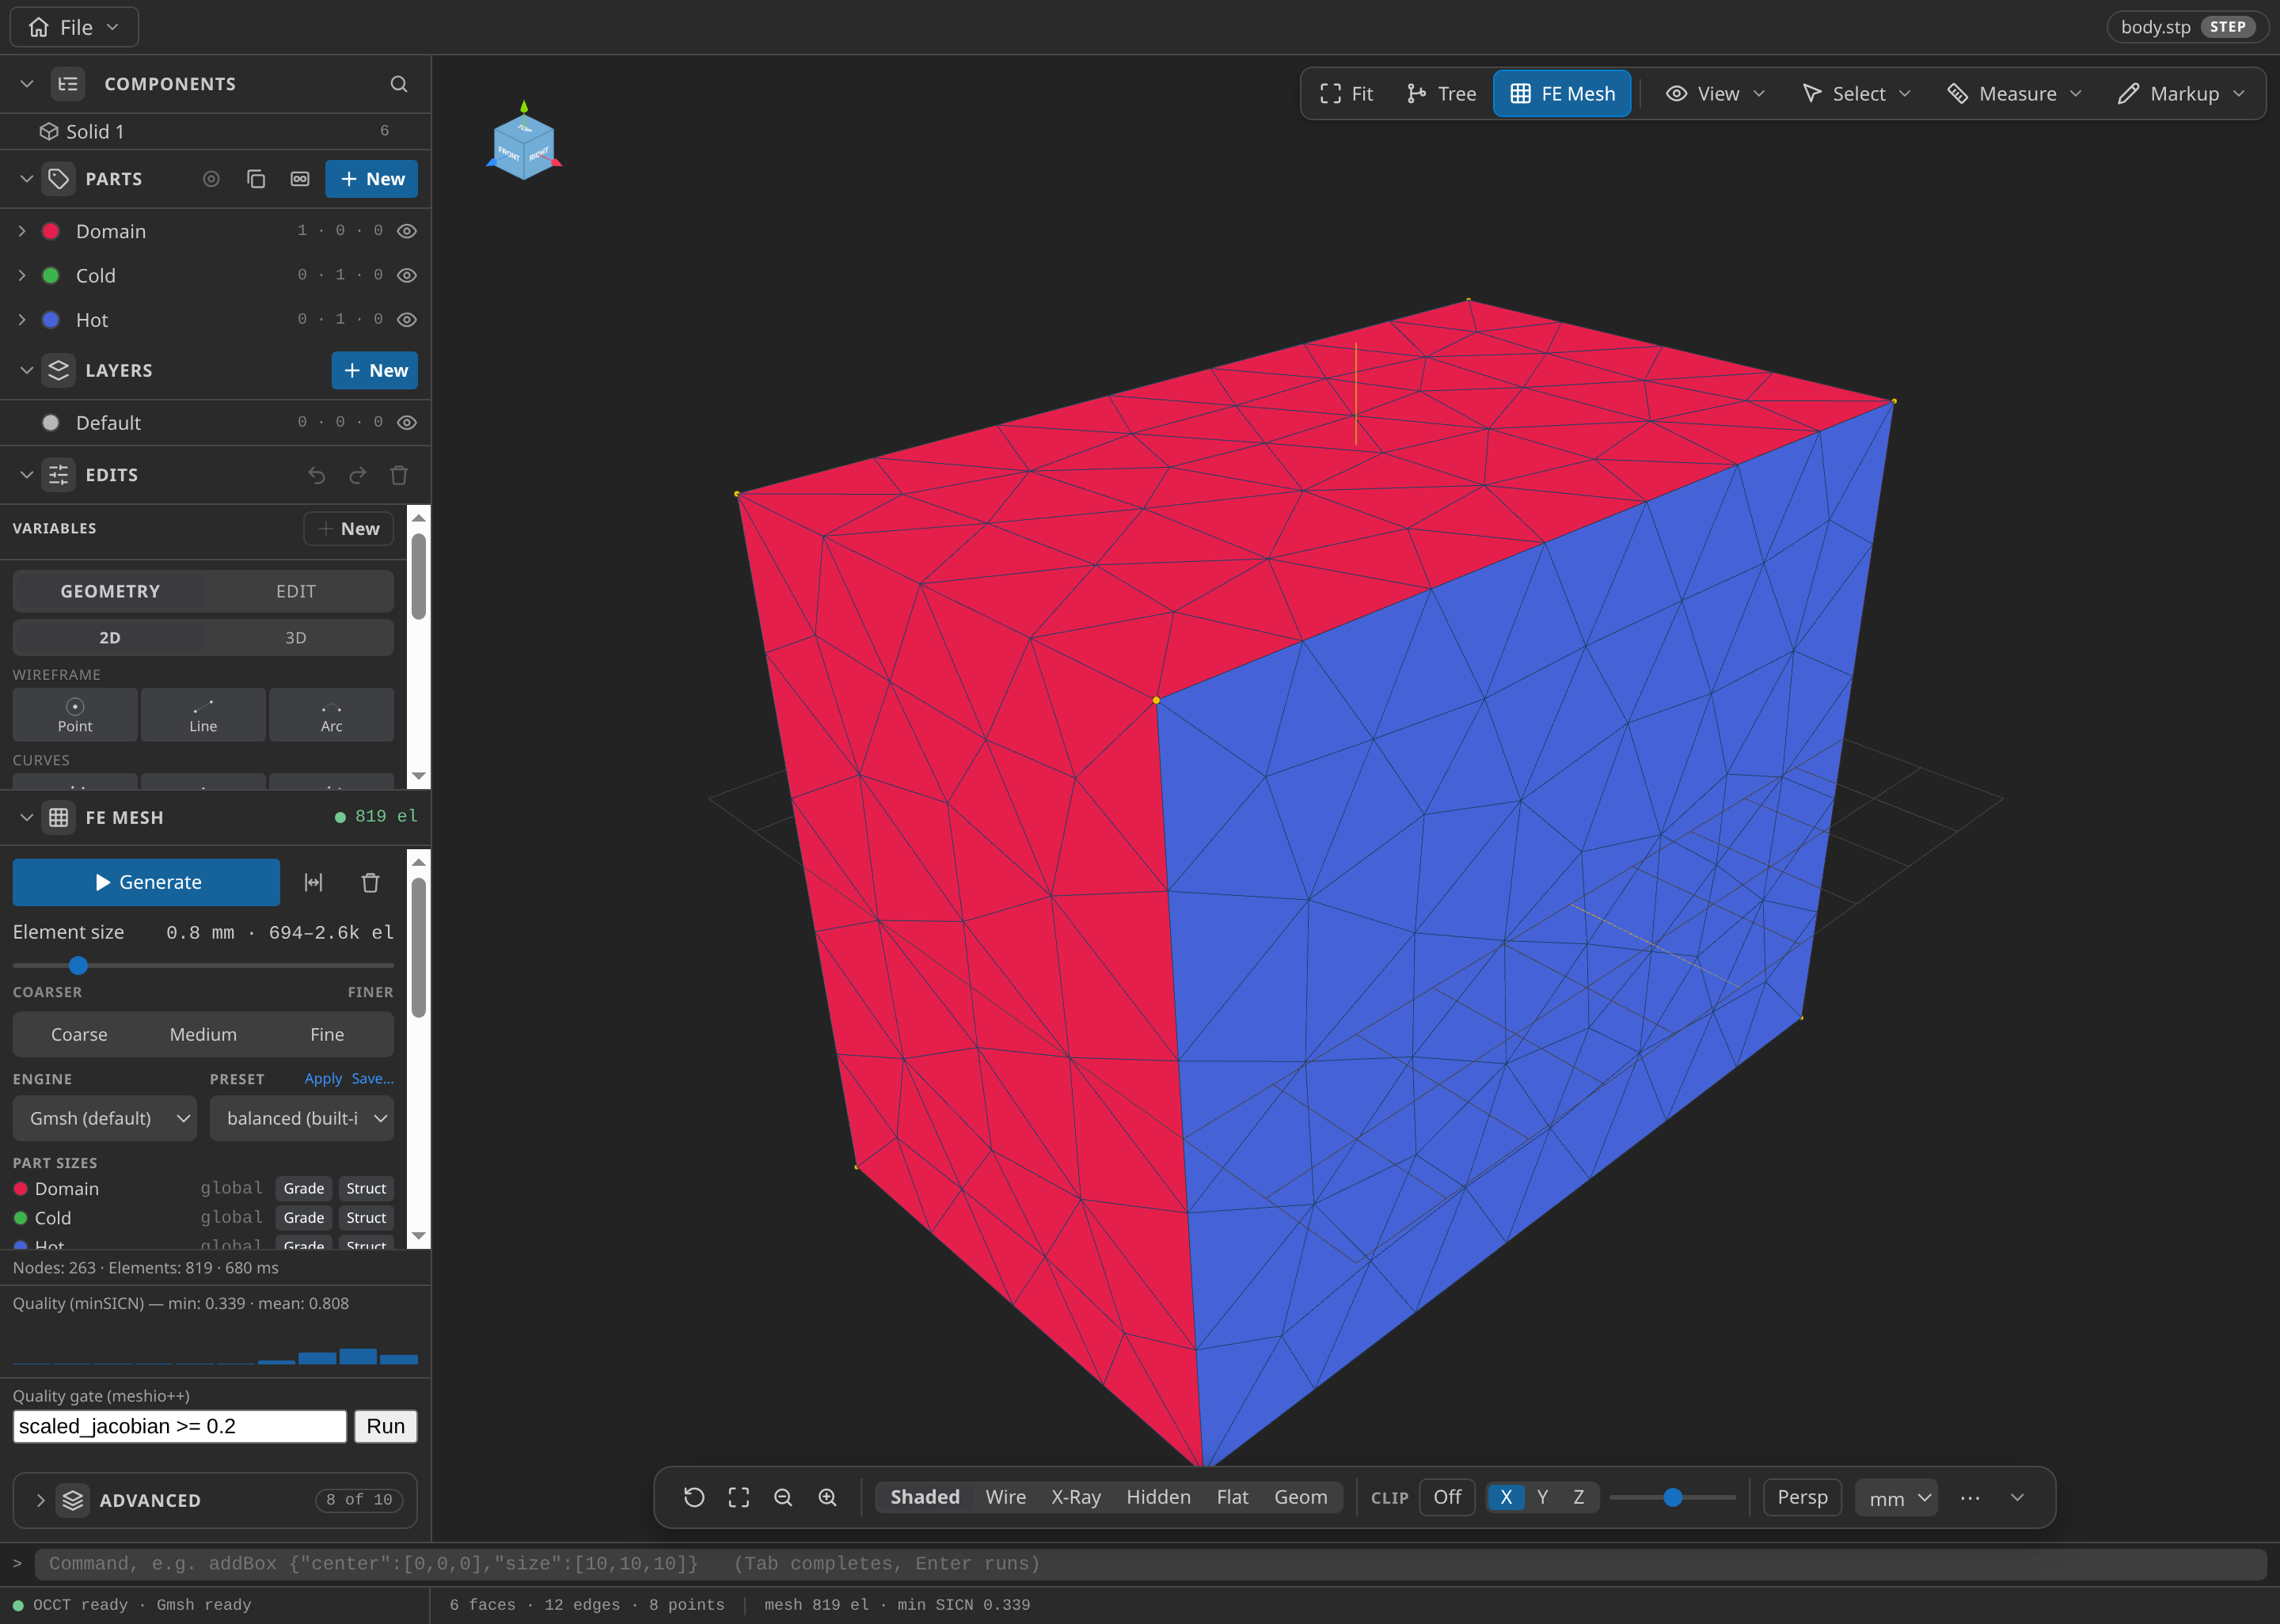Viewport: 2280px width, 1624px height.
Task: Click the fit-to-frame icon in bottom toolbar
Action: [x=739, y=1497]
